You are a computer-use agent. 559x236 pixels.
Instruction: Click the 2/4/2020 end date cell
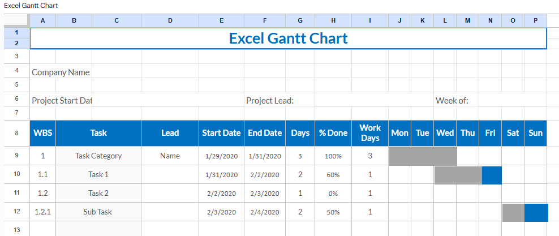[x=264, y=212]
